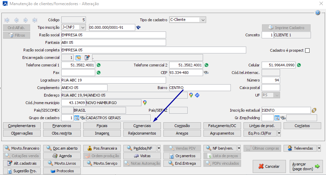Screen dimensions: 326x175
Task: Open Doc.em aberto query
Action: coord(62,148)
